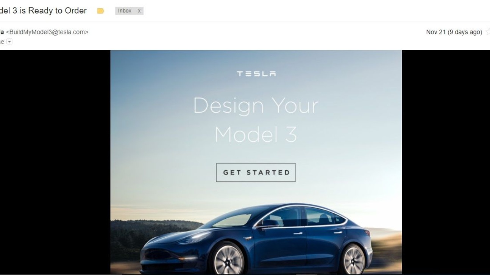490x275 pixels.
Task: Click the car's rear wheel
Action: (x=353, y=259)
